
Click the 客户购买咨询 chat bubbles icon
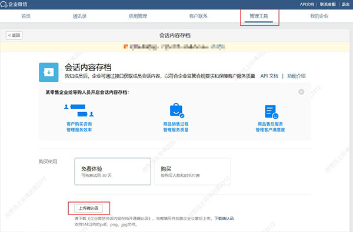(79, 110)
